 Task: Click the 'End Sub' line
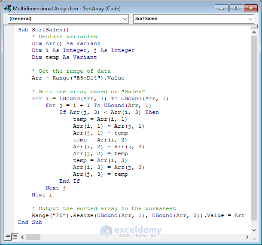(30, 222)
